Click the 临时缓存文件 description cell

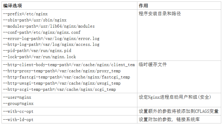(x=179, y=77)
